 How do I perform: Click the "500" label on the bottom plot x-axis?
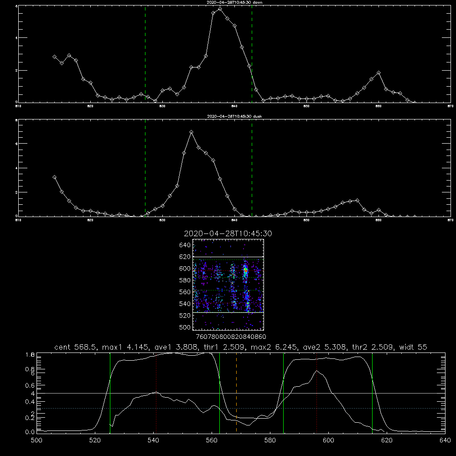click(36, 440)
